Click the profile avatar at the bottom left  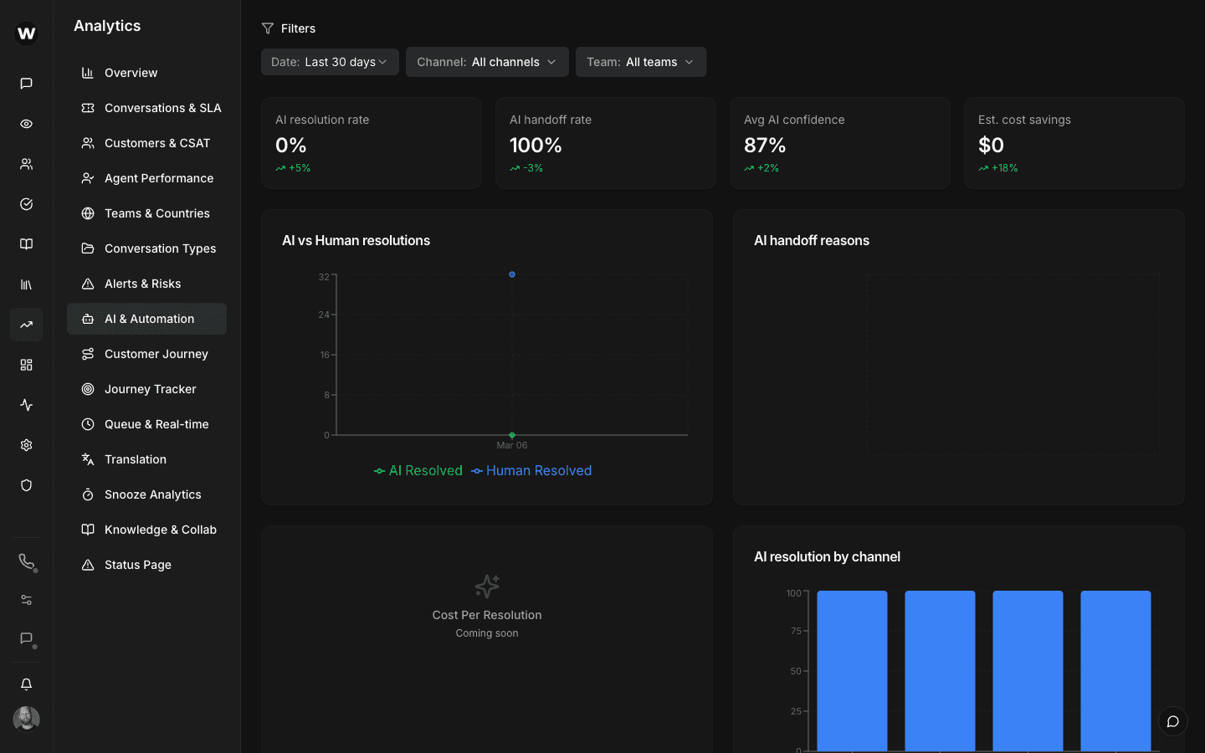[25, 719]
